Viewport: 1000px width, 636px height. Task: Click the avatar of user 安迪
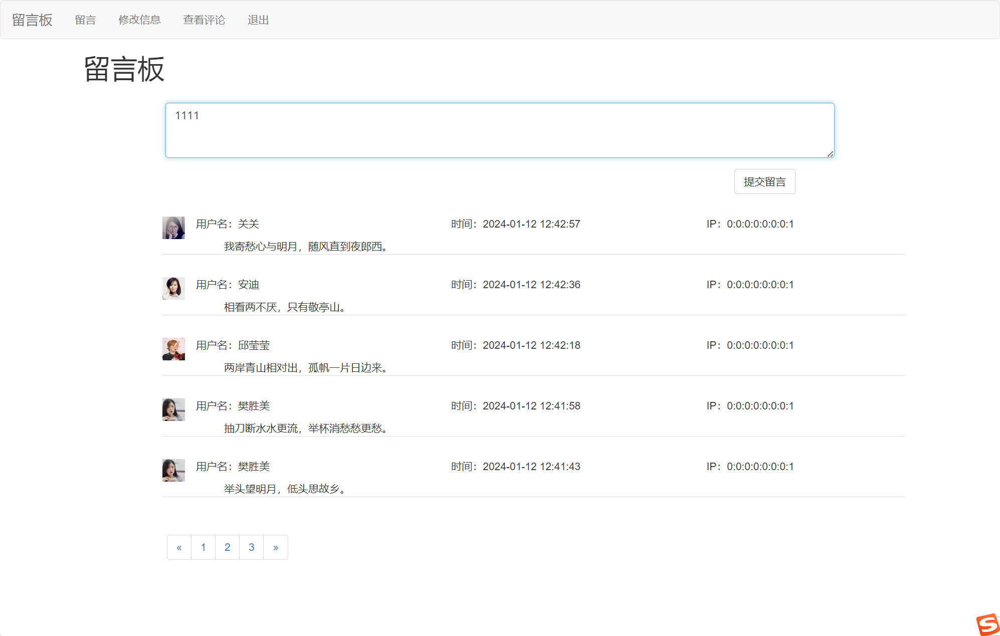[173, 288]
